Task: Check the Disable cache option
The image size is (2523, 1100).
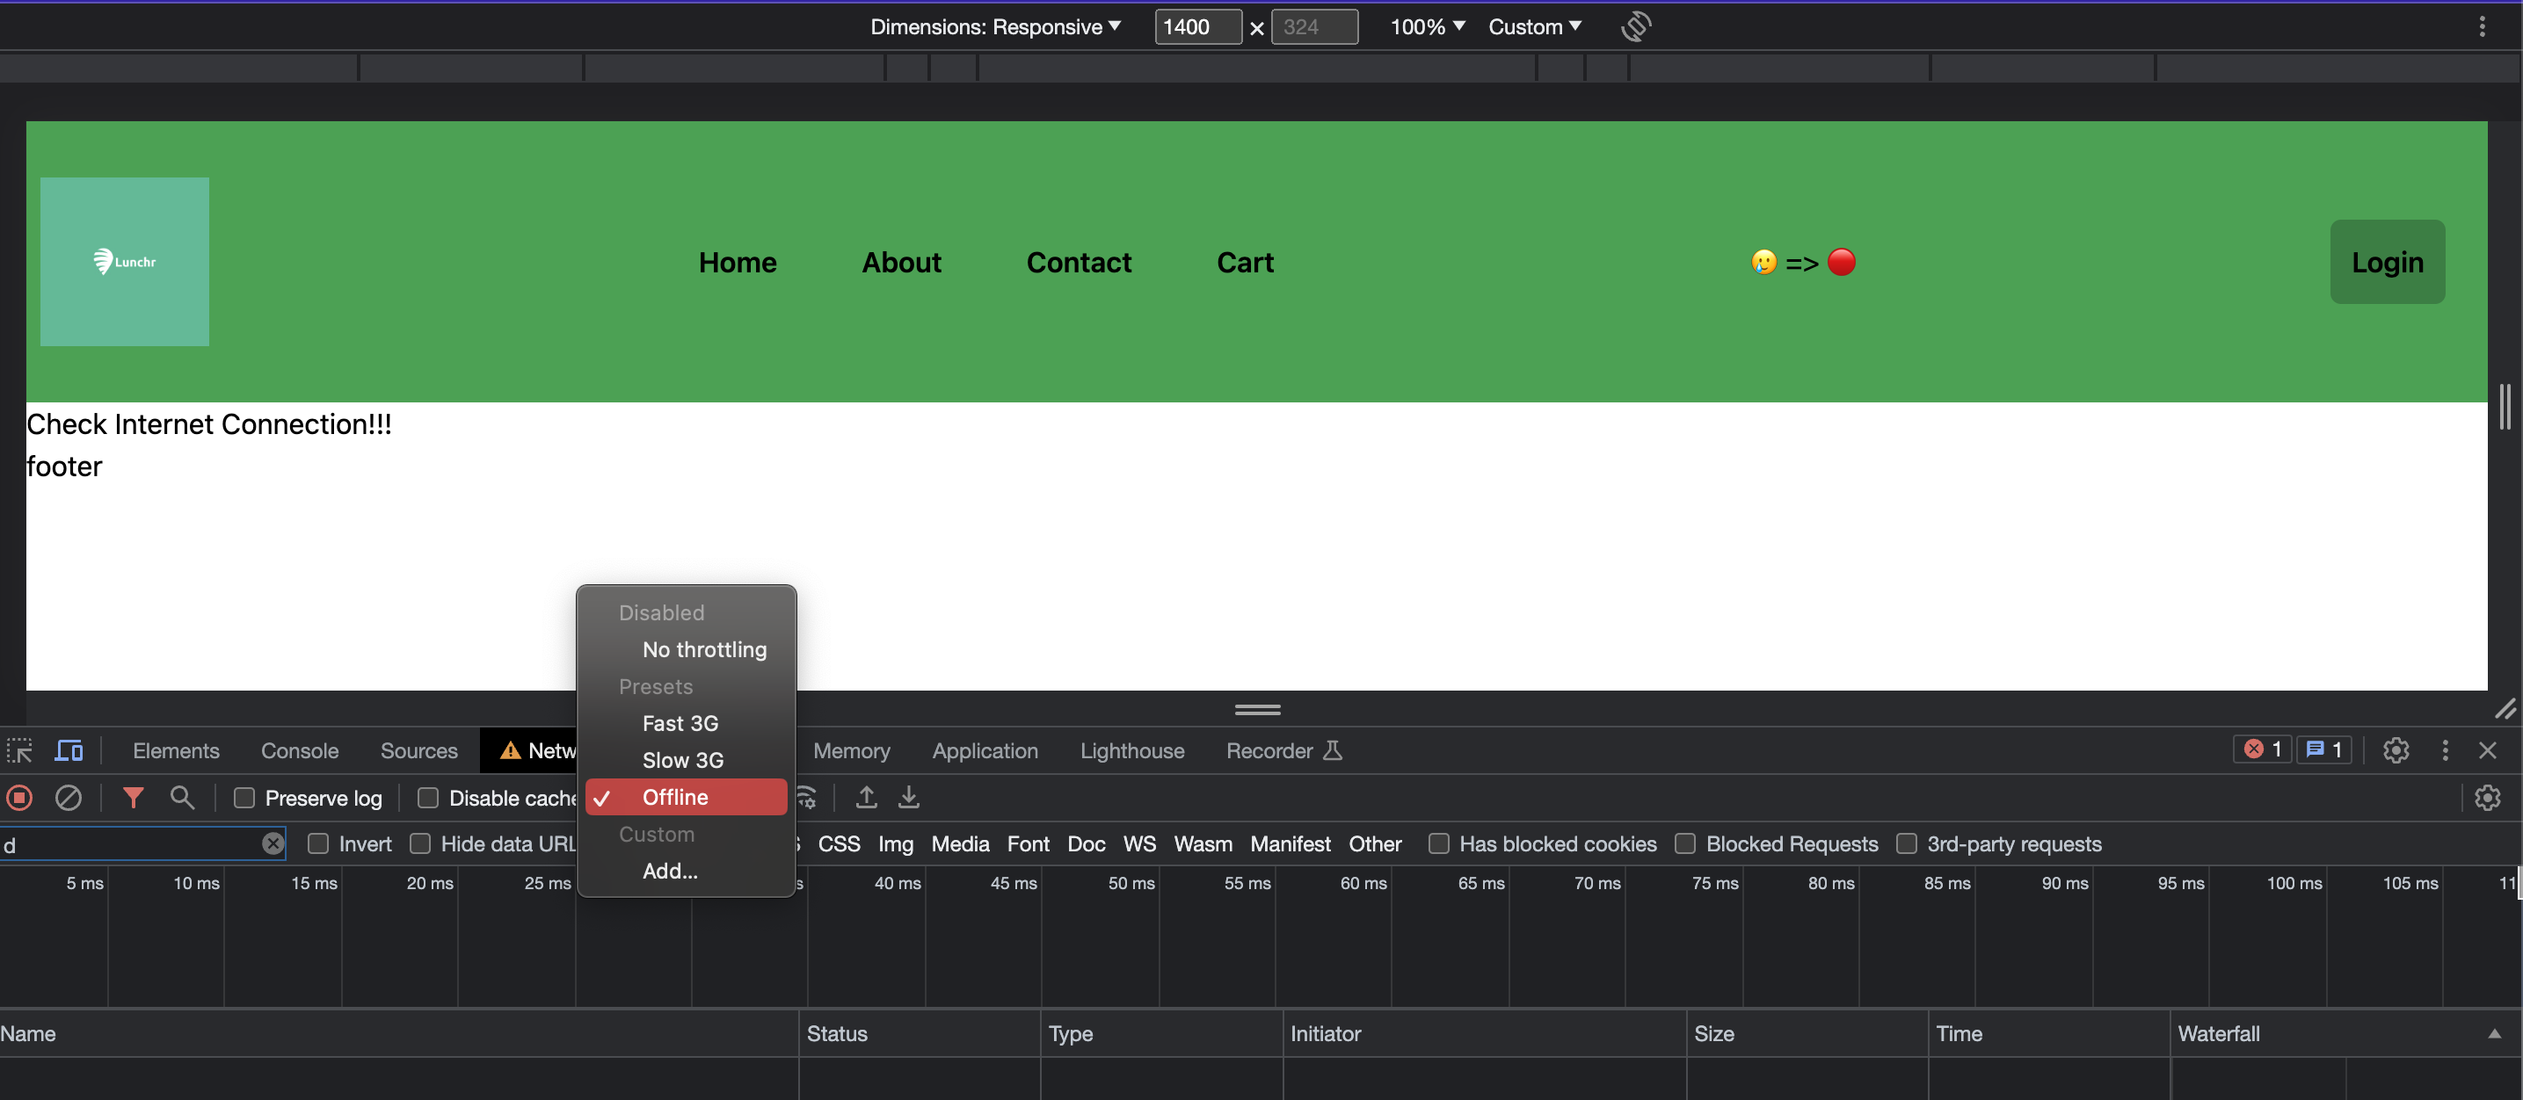Action: tap(428, 798)
